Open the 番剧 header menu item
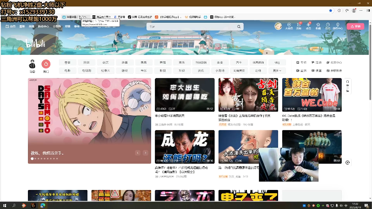This screenshot has width=372, height=209. coord(22,26)
